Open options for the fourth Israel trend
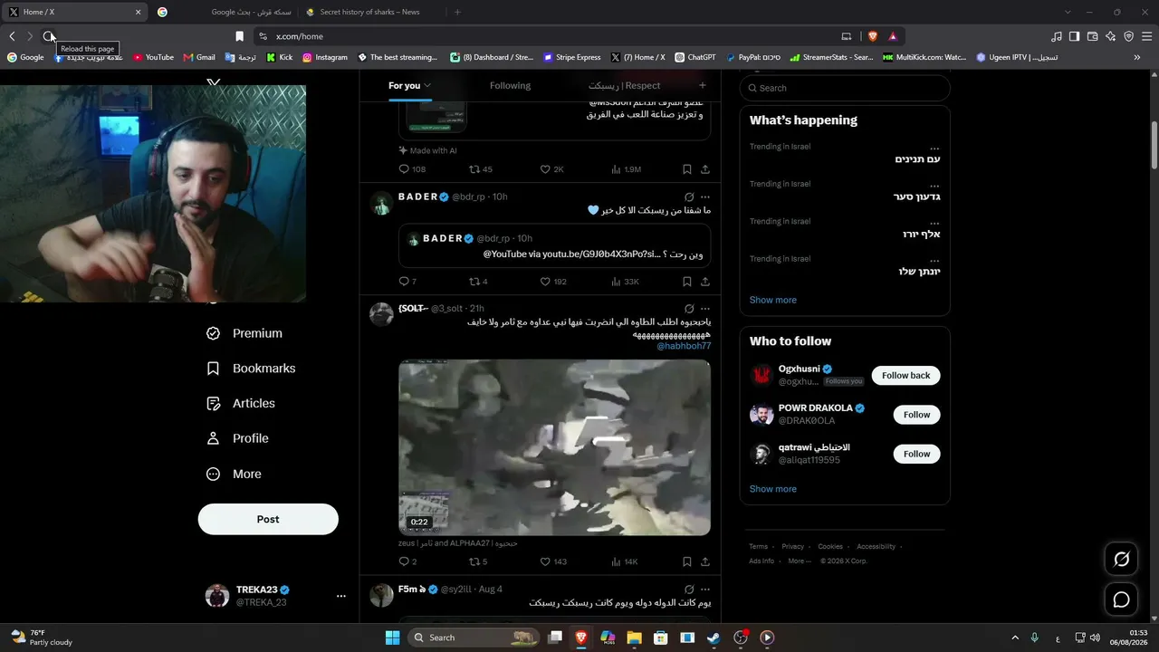This screenshot has width=1159, height=652. (934, 259)
